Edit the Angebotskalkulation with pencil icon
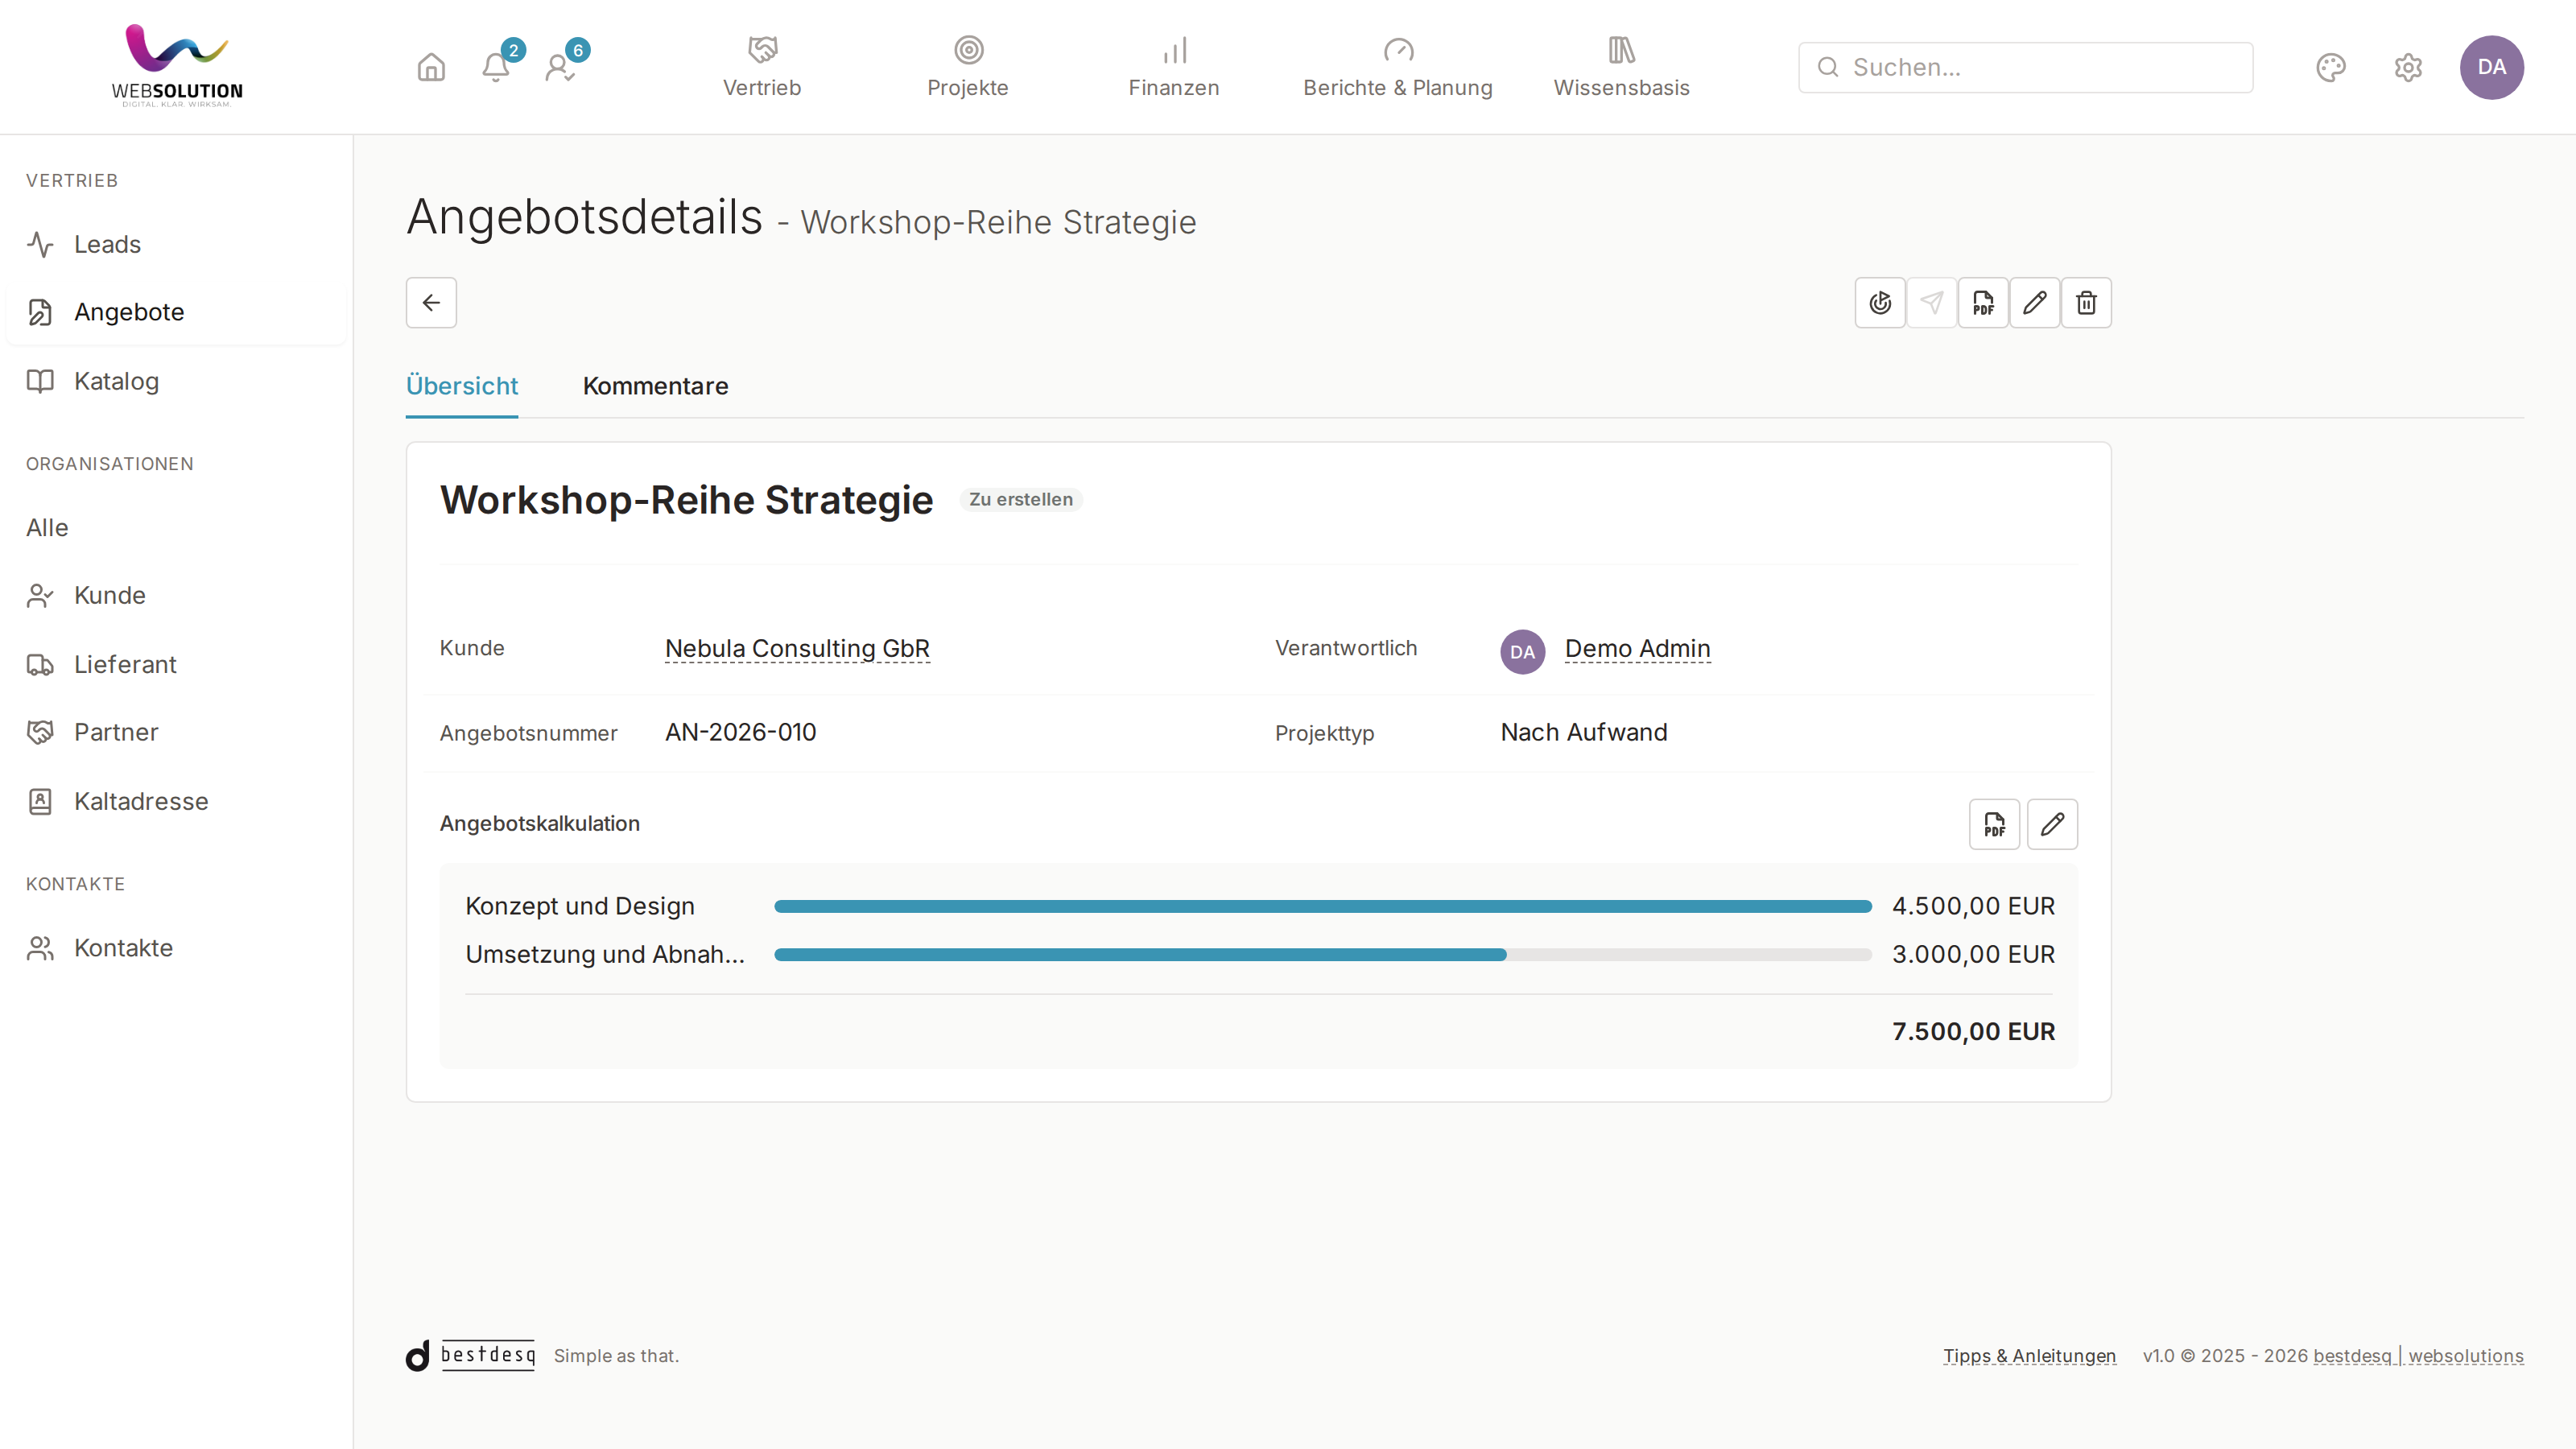 (2052, 824)
